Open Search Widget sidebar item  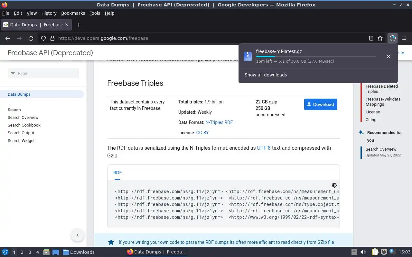pos(21,141)
